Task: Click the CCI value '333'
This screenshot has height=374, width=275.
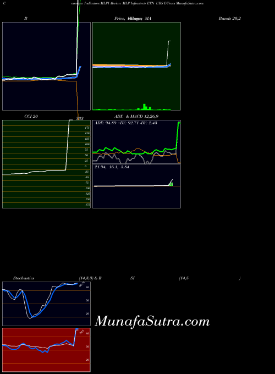Action: pos(80,118)
